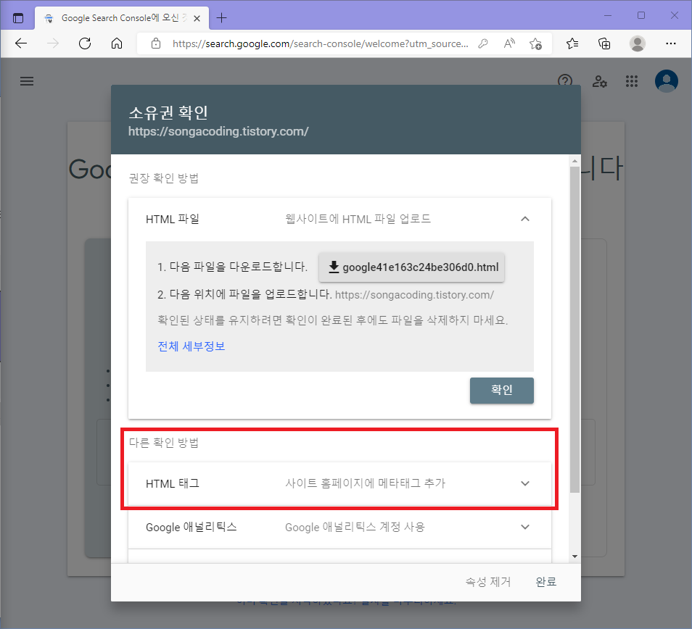Click the Search Console help icon
This screenshot has height=629, width=692.
[565, 81]
